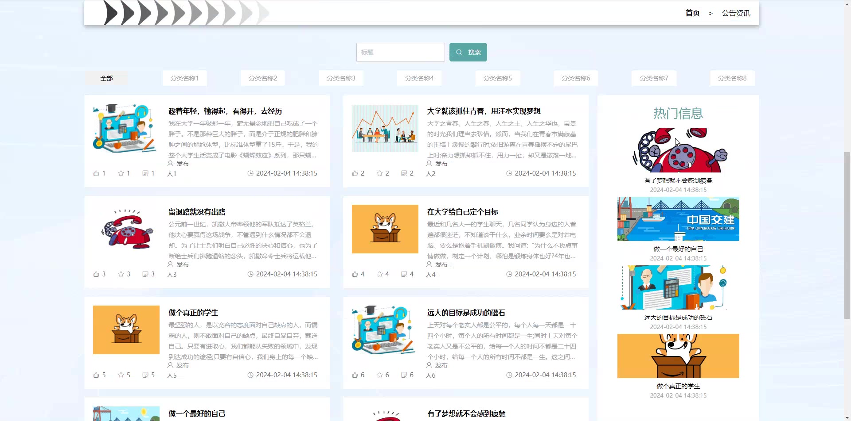This screenshot has height=421, width=851.
Task: Star the 在大学给自己定个目标 article
Action: click(x=380, y=274)
